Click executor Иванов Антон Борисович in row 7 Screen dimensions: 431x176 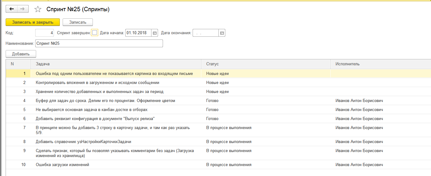pos(359,128)
